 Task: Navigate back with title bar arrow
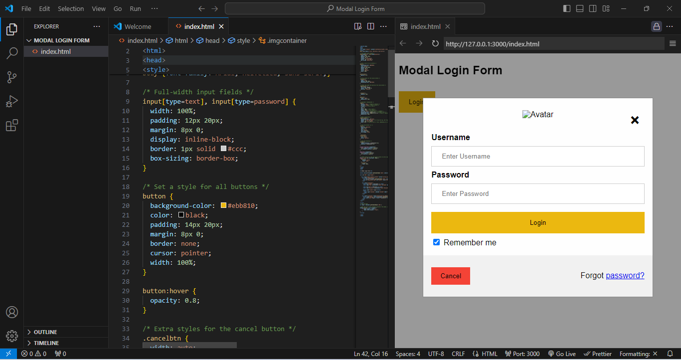click(x=201, y=8)
